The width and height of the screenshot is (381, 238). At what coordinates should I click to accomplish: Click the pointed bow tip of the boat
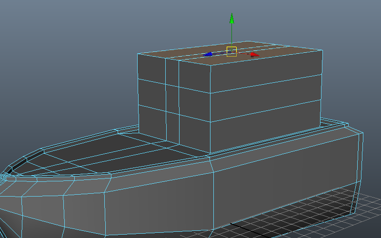(4, 178)
